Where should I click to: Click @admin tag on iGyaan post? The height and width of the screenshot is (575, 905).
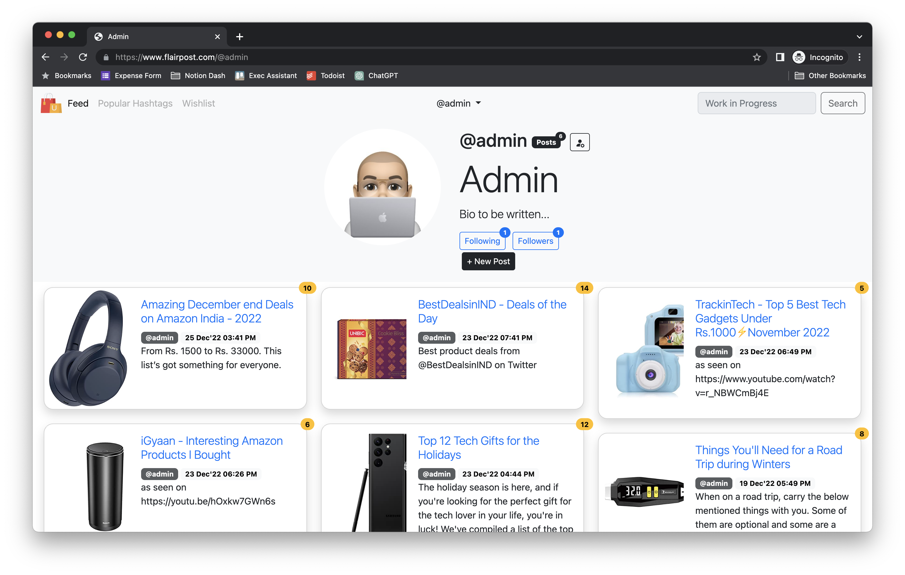159,474
